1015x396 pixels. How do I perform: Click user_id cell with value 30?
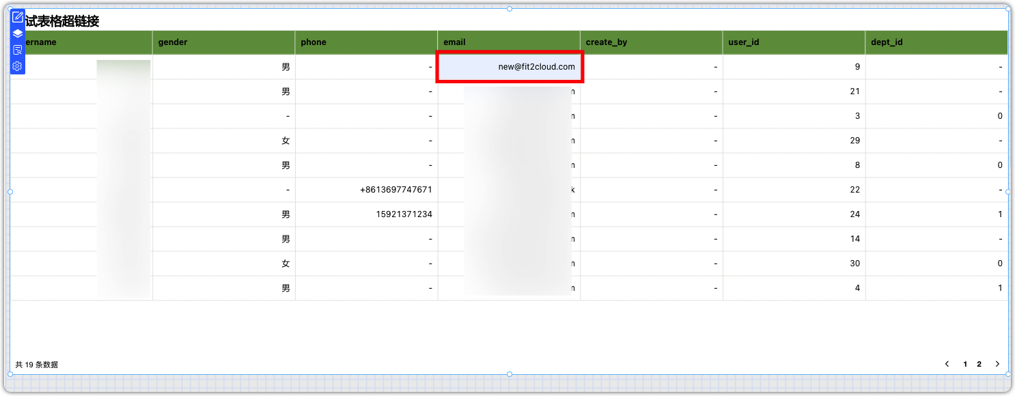point(794,264)
